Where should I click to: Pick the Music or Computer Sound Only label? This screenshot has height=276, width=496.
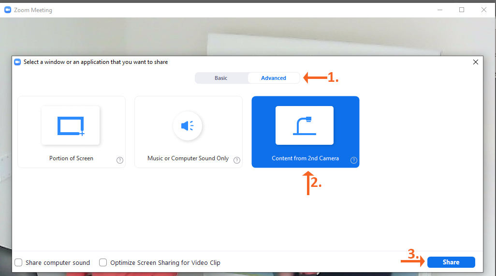(x=188, y=158)
